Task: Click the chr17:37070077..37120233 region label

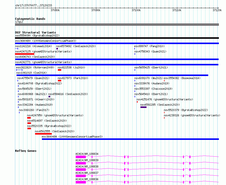Action: pyautogui.click(x=34, y=6)
